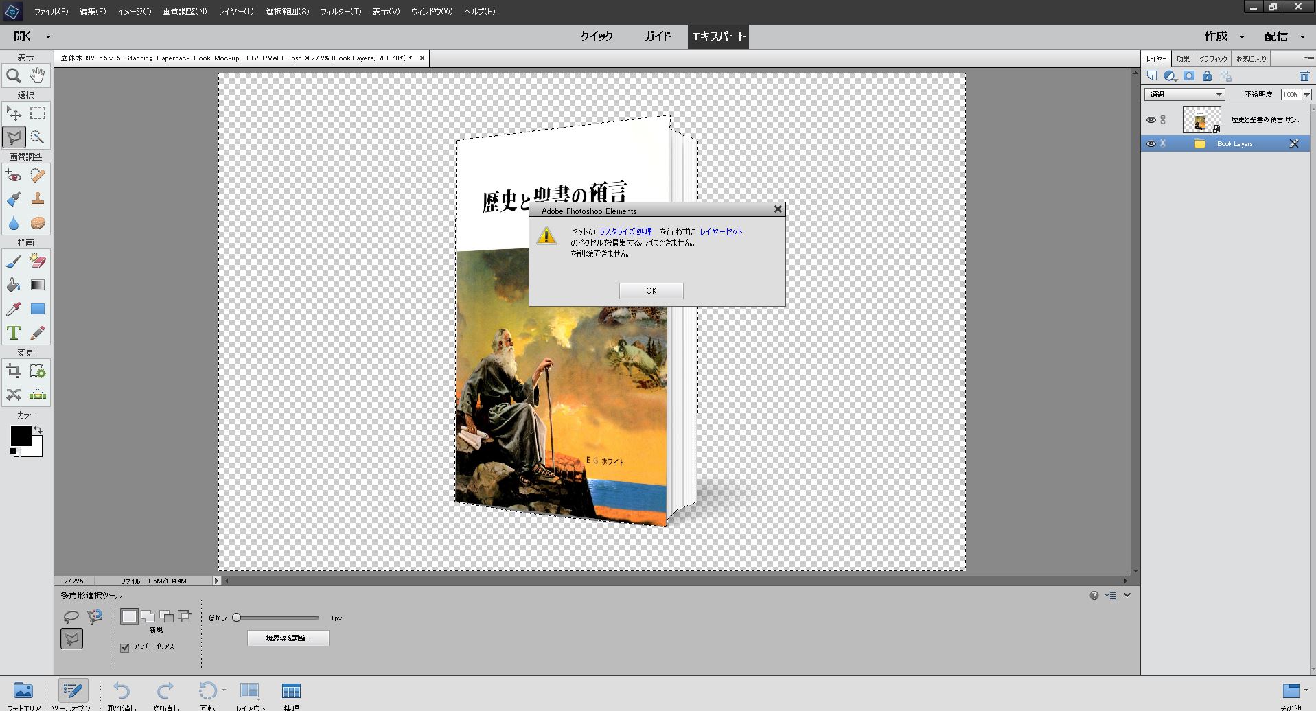Click the やり直し redo button
This screenshot has height=711, width=1316.
click(165, 695)
